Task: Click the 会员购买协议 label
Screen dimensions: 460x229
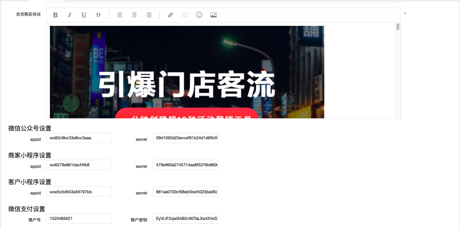Action: point(28,14)
